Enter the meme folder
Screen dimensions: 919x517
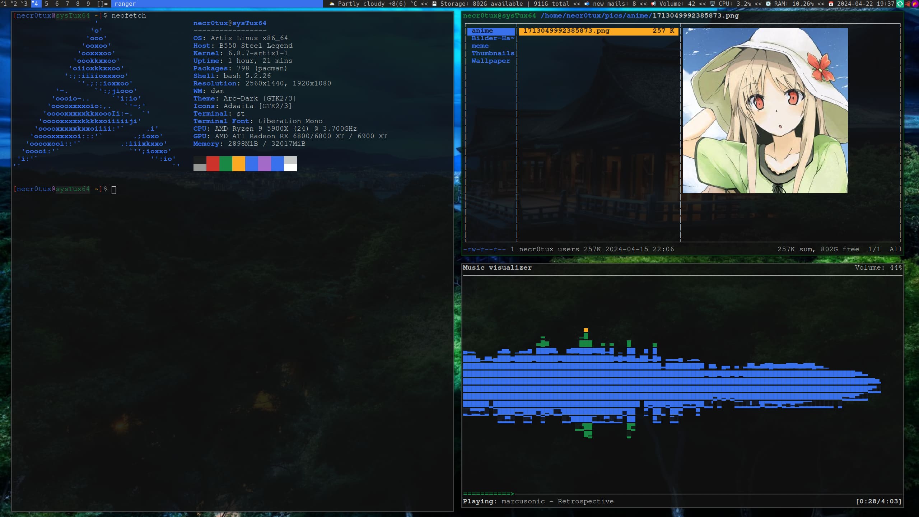[x=480, y=46]
